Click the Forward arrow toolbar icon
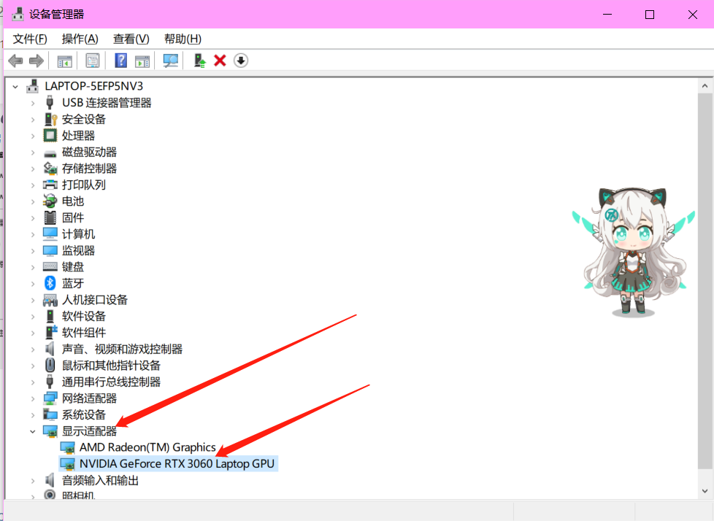714x521 pixels. [36, 61]
